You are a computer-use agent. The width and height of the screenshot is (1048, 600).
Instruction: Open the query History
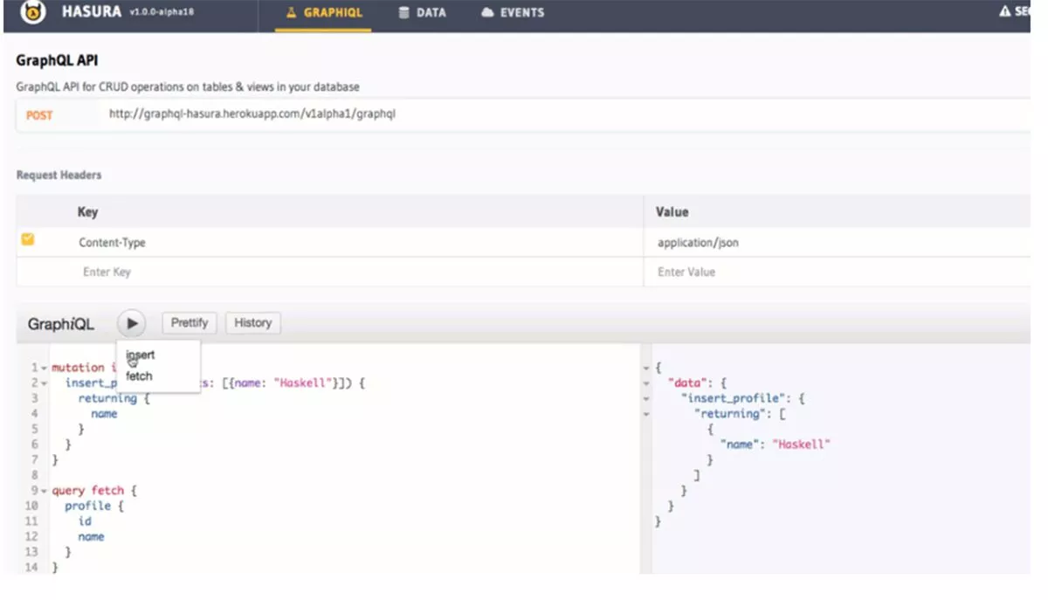pyautogui.click(x=252, y=323)
